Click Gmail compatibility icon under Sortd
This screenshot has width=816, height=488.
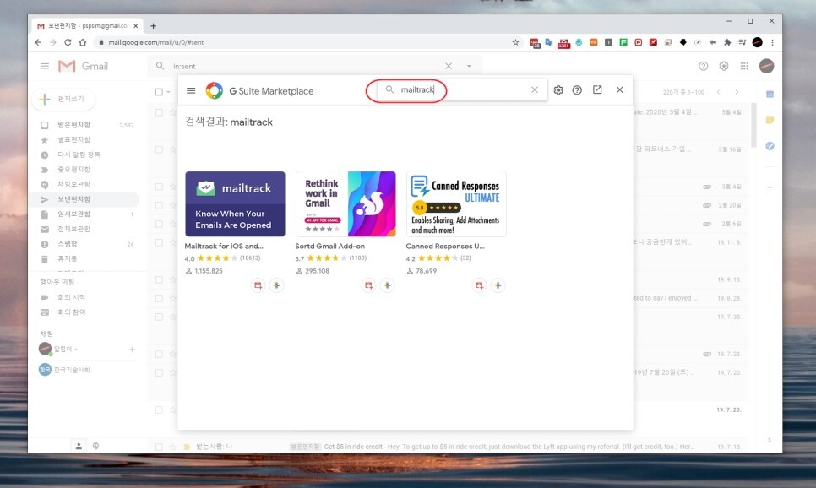tap(368, 285)
